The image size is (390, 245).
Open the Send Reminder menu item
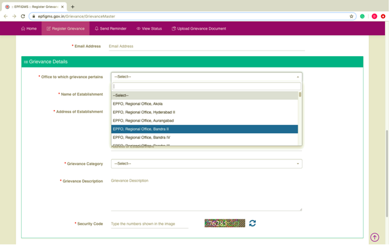click(x=110, y=29)
